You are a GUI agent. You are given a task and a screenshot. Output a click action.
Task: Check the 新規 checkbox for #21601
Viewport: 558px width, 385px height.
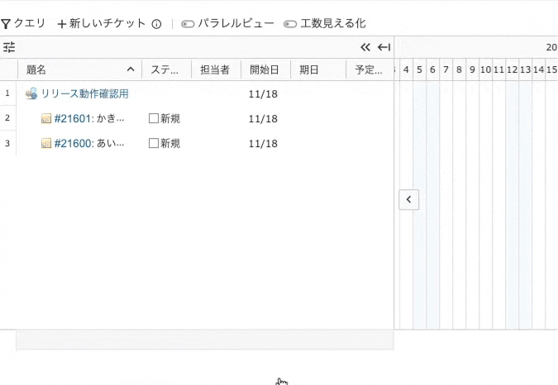tap(154, 118)
